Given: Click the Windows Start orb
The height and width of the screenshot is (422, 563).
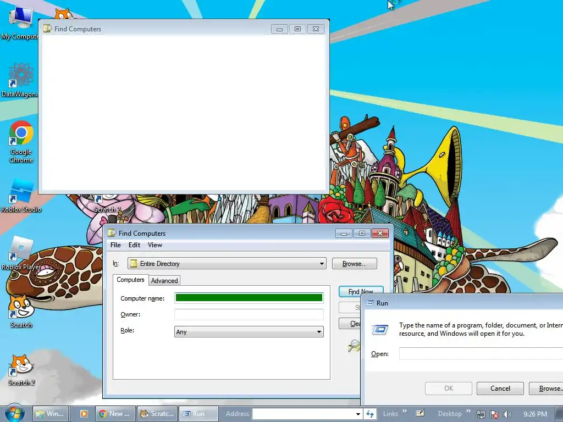Looking at the screenshot, I should (x=14, y=413).
